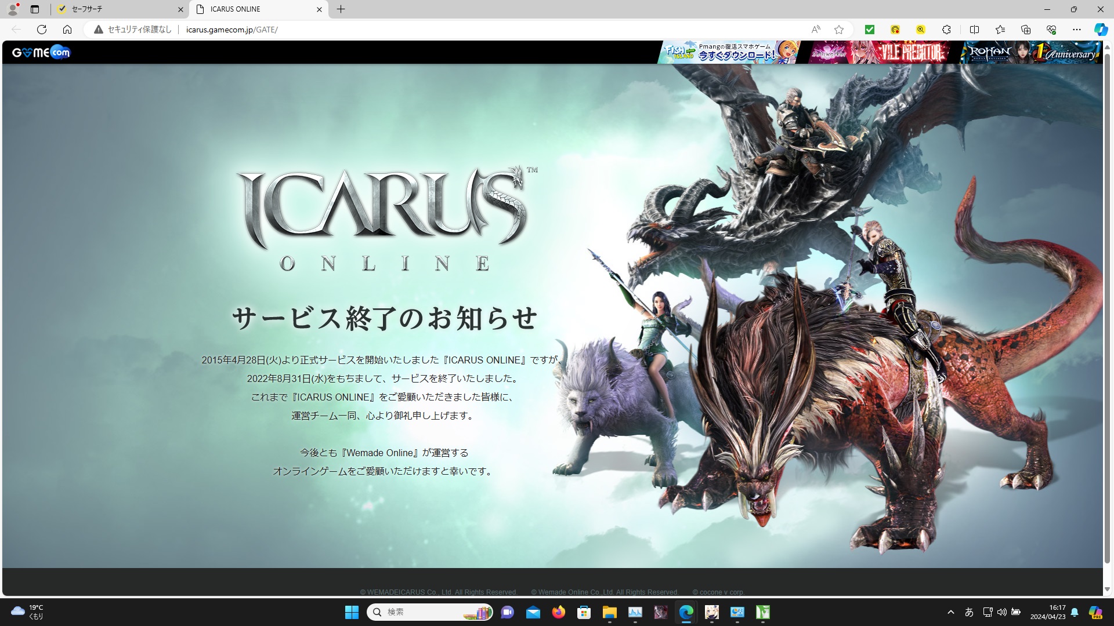The width and height of the screenshot is (1114, 626).
Task: Open Browser essentials heart icon
Action: tap(1052, 29)
